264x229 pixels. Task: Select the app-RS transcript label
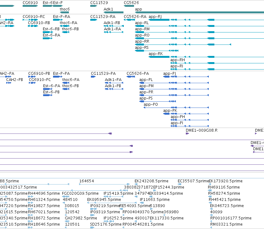coord(142,48)
